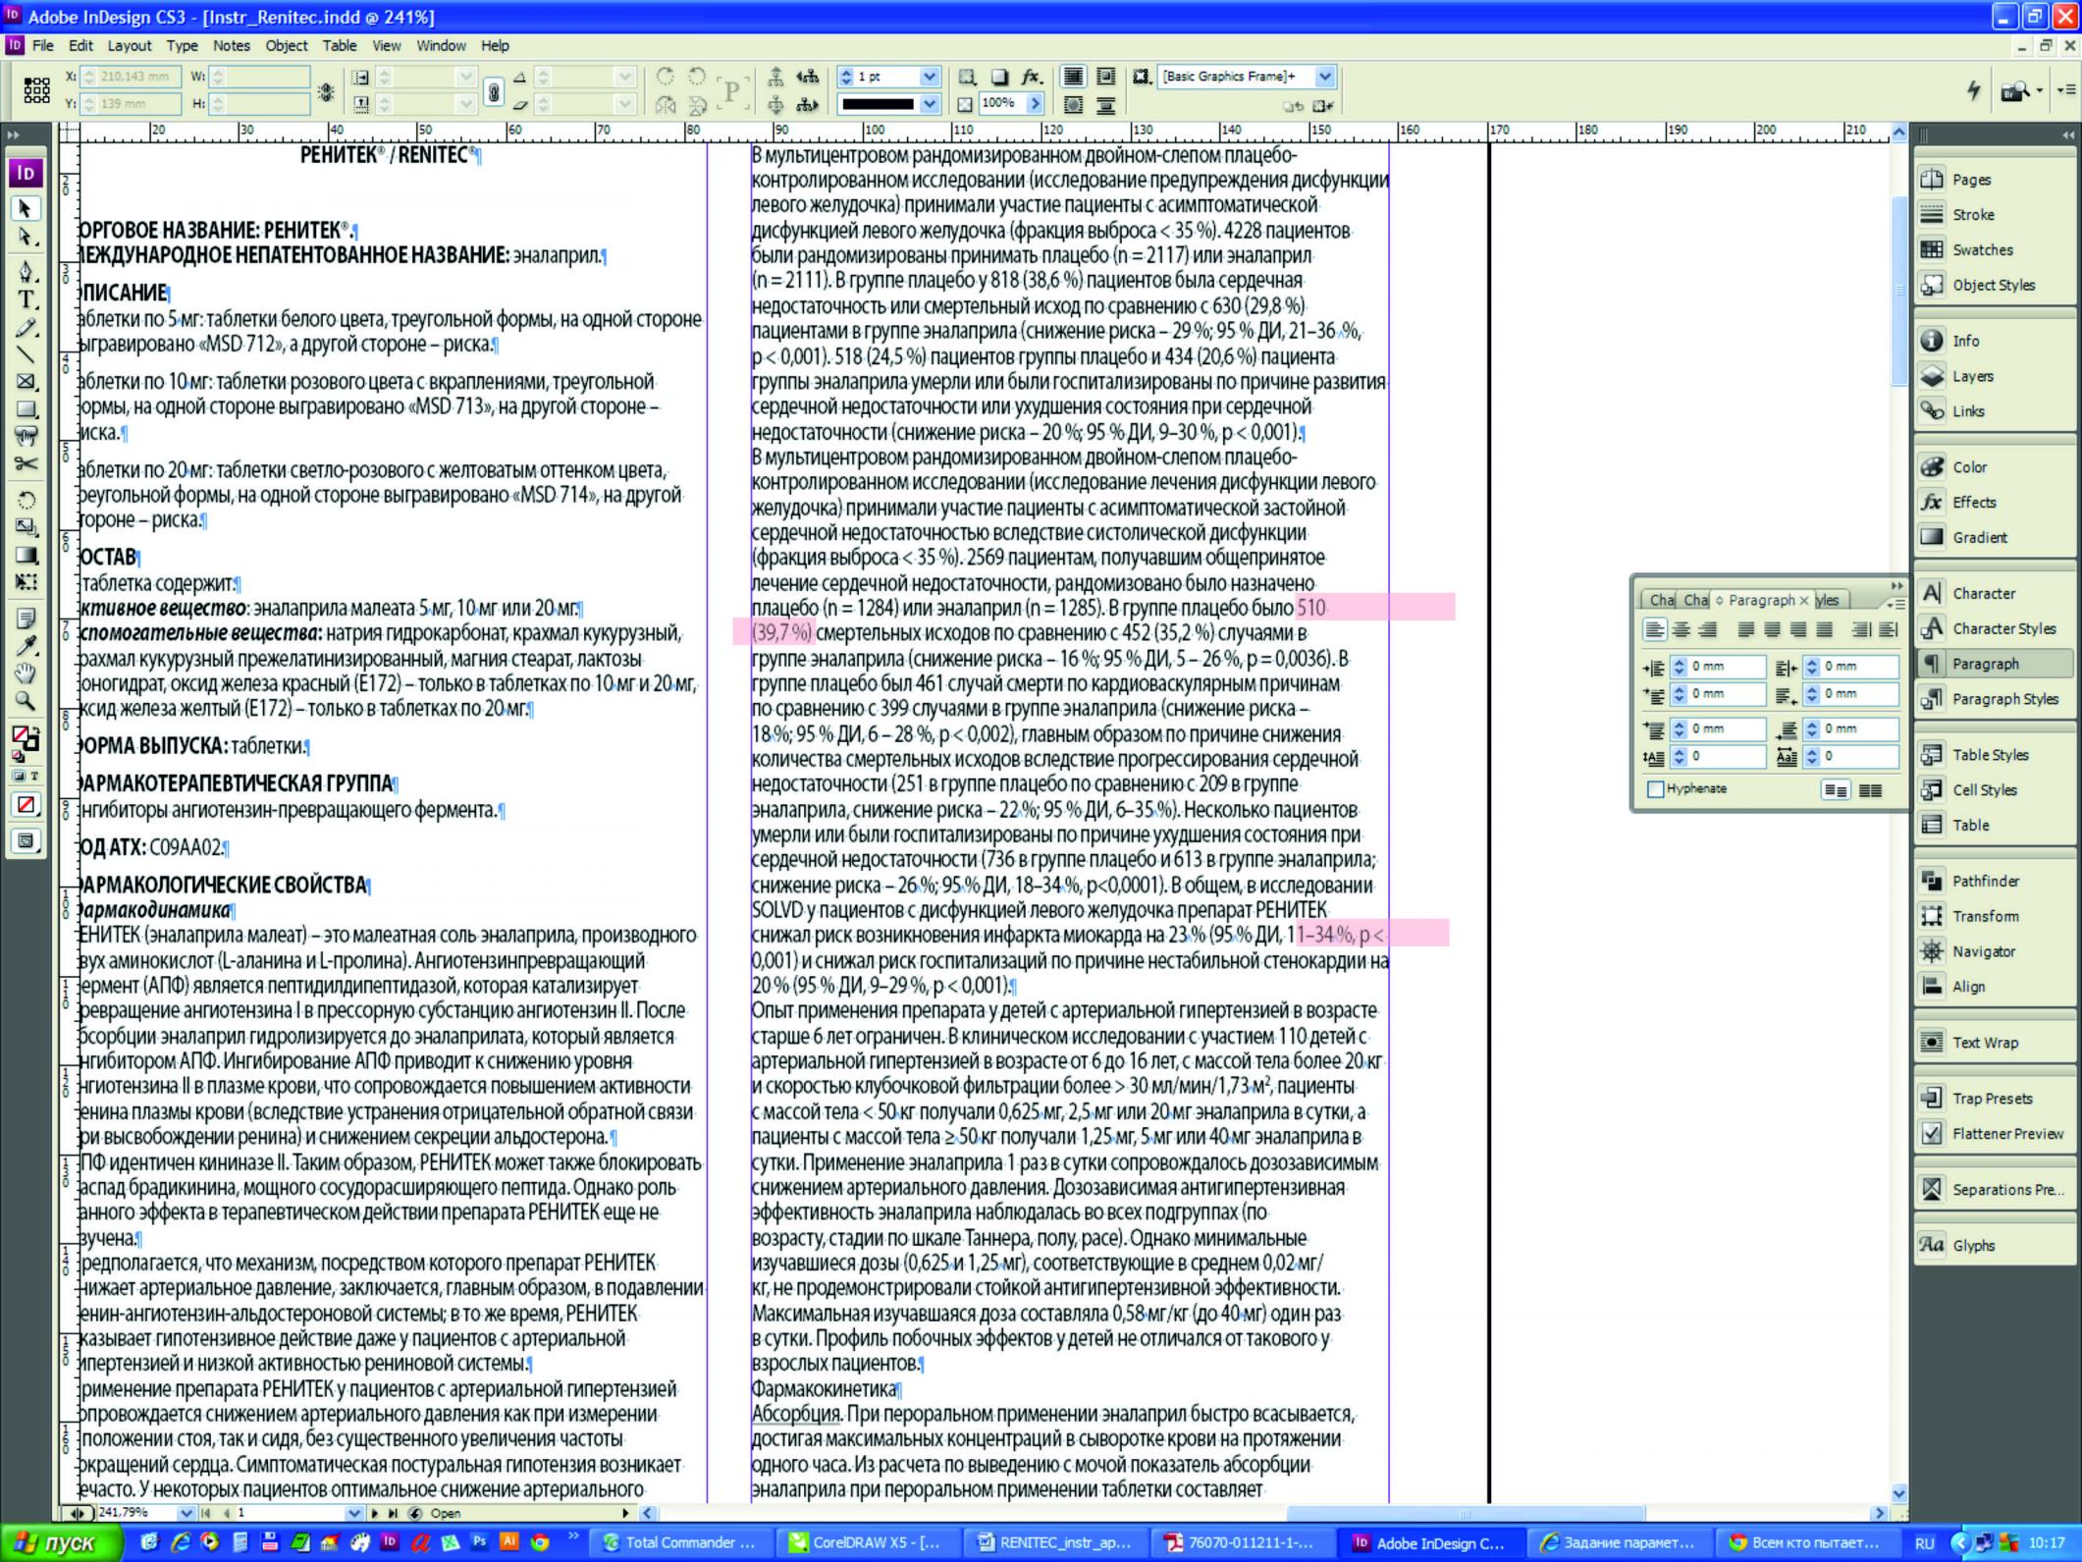
Task: Click the Apply None swatch in toolbox
Action: pos(26,805)
